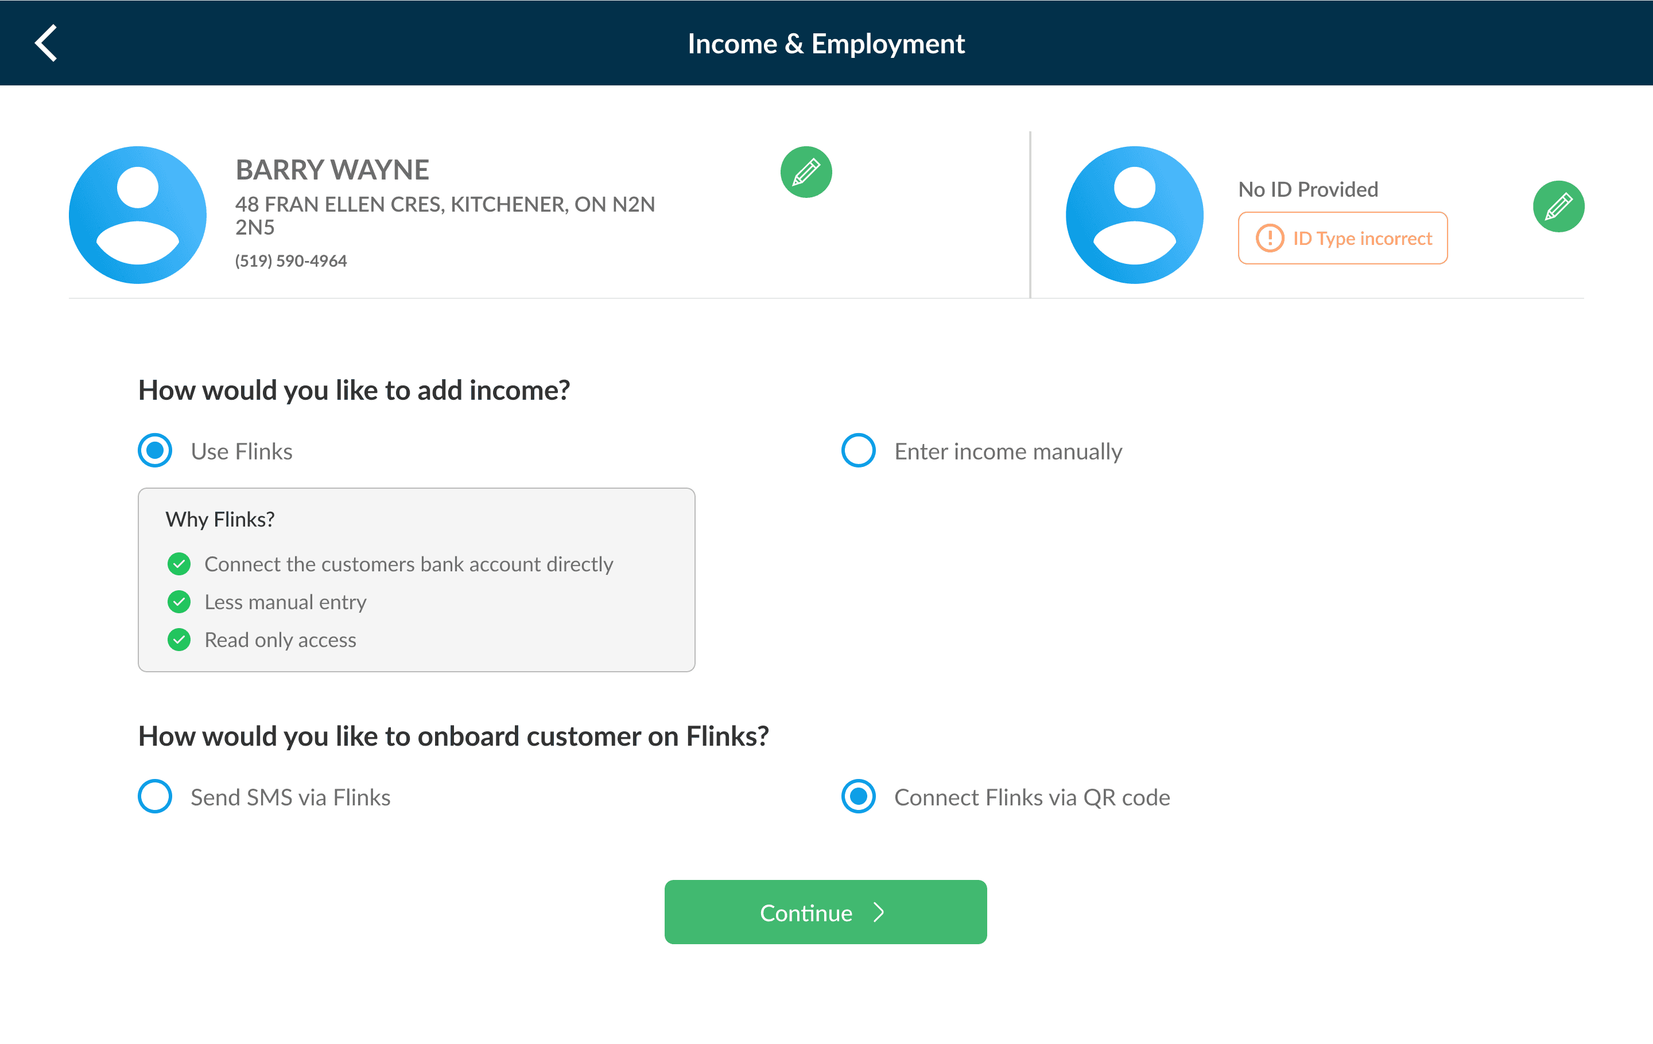Click the checkmark beside Connect bank account

pos(179,564)
